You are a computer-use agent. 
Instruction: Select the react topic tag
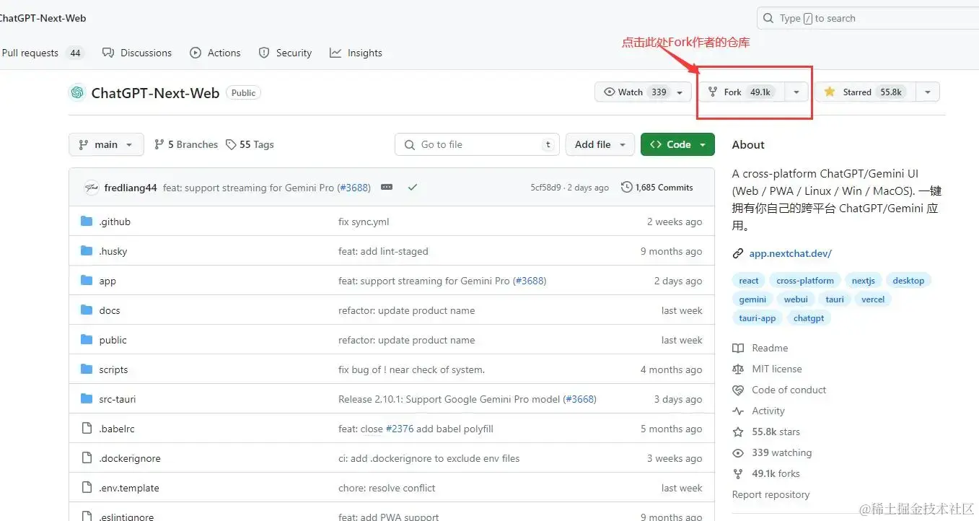coord(749,281)
